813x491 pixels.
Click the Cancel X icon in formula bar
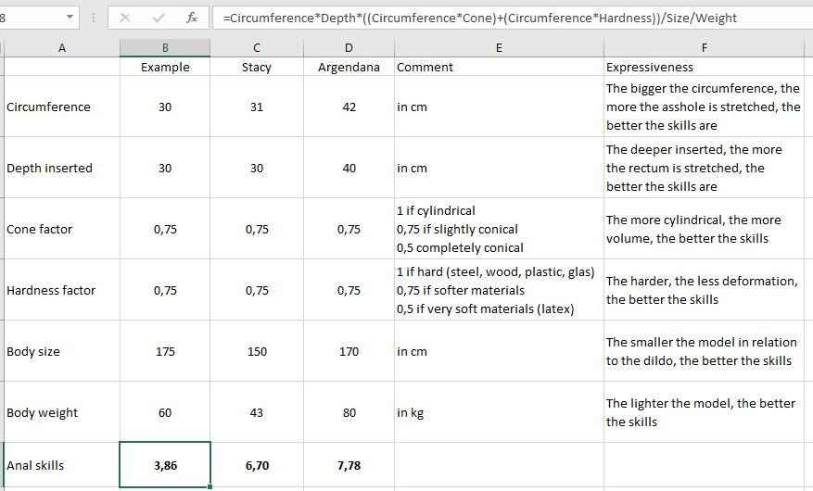coord(125,18)
